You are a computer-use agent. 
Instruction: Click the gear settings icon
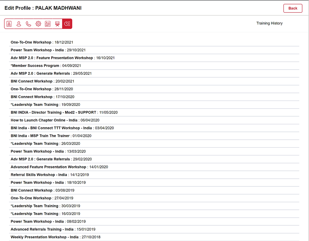click(38, 24)
